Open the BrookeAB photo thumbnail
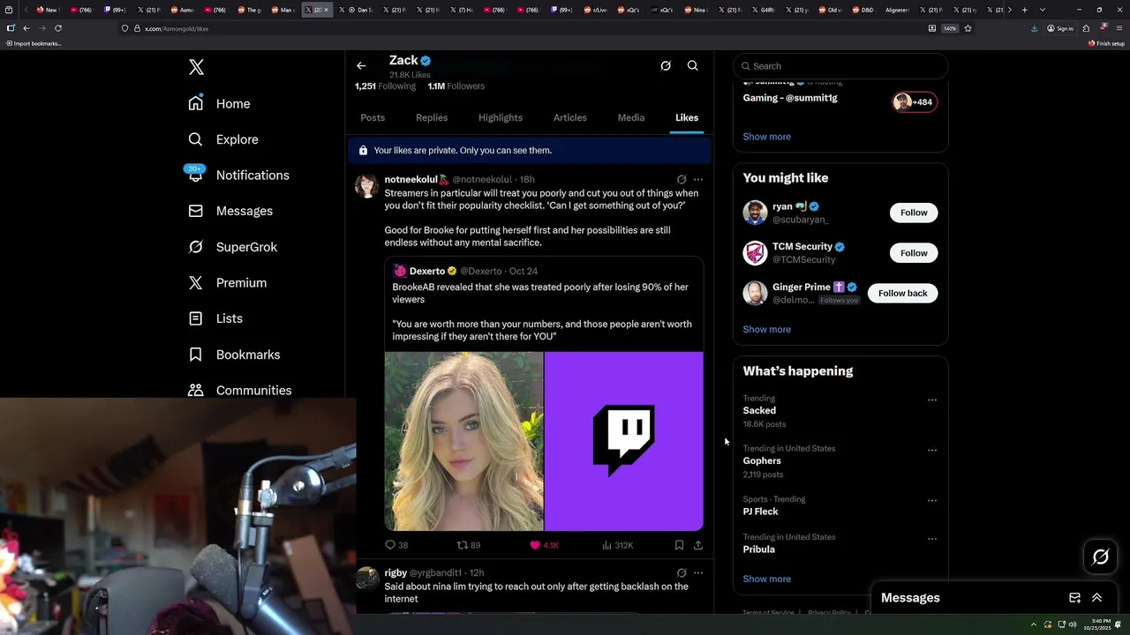 463,441
